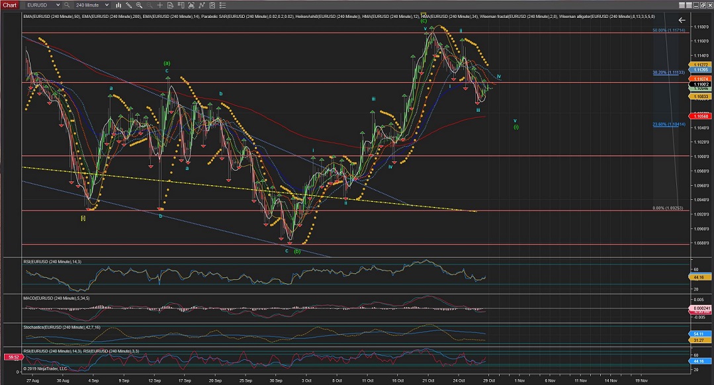Click the 50.00% Fibonacci level label

[x=669, y=30]
